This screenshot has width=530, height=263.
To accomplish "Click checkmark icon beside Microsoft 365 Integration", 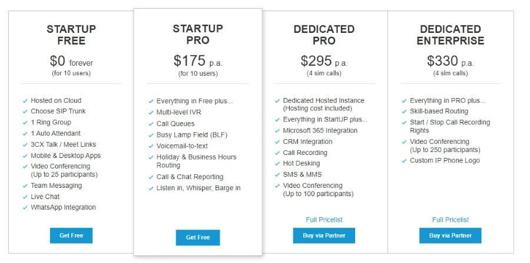I will 277,131.
